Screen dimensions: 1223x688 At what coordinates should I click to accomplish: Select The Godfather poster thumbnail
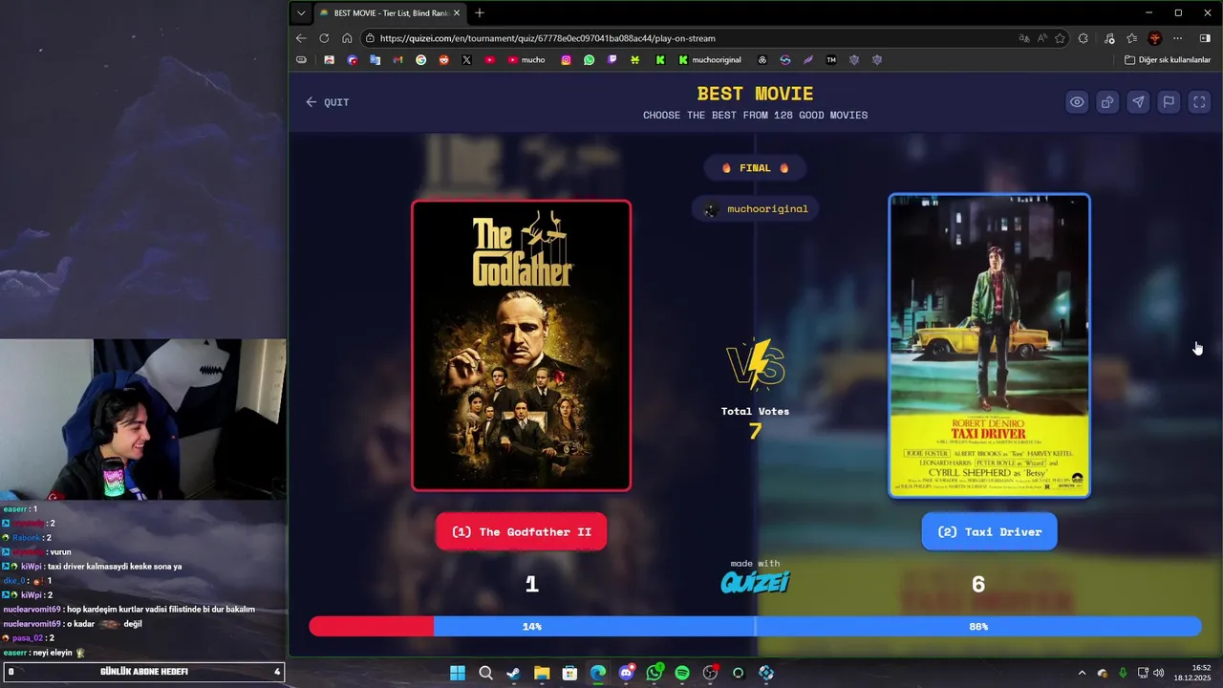click(521, 345)
